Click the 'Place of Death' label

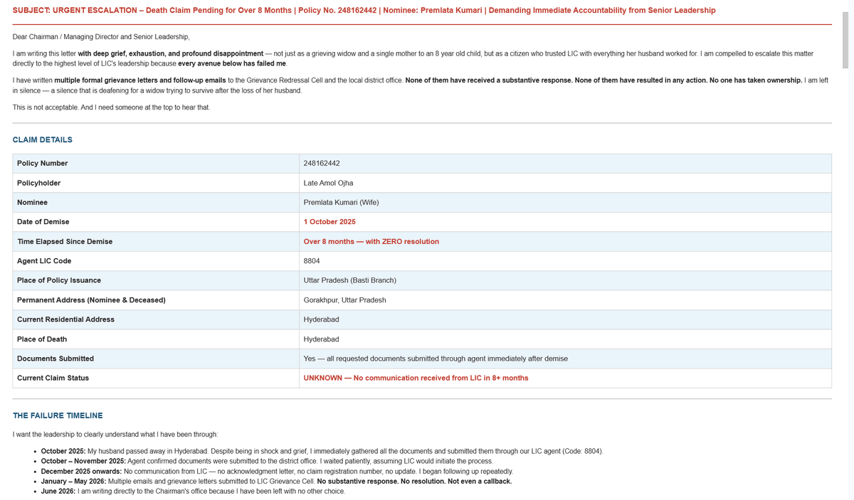(x=42, y=339)
